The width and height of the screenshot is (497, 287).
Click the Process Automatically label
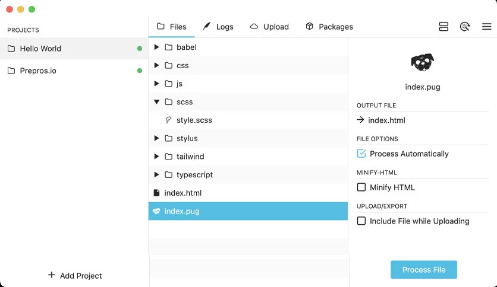pyautogui.click(x=409, y=154)
